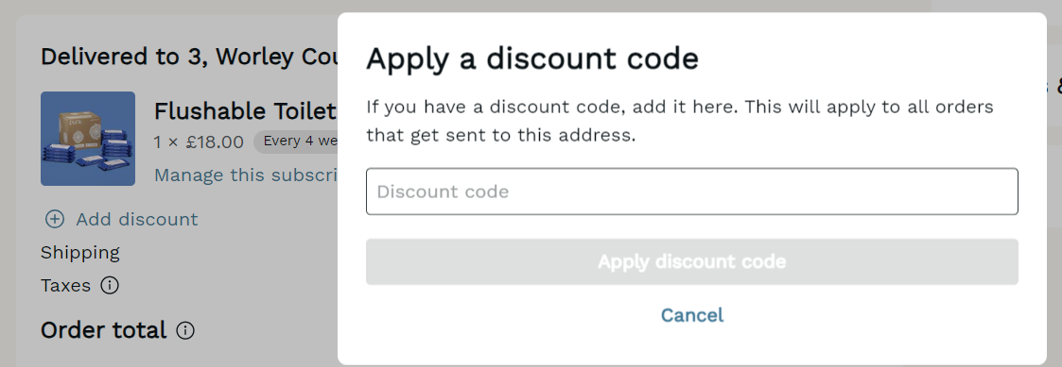Image resolution: width=1062 pixels, height=367 pixels.
Task: Click the info icon next to Taxes
Action: tap(109, 285)
